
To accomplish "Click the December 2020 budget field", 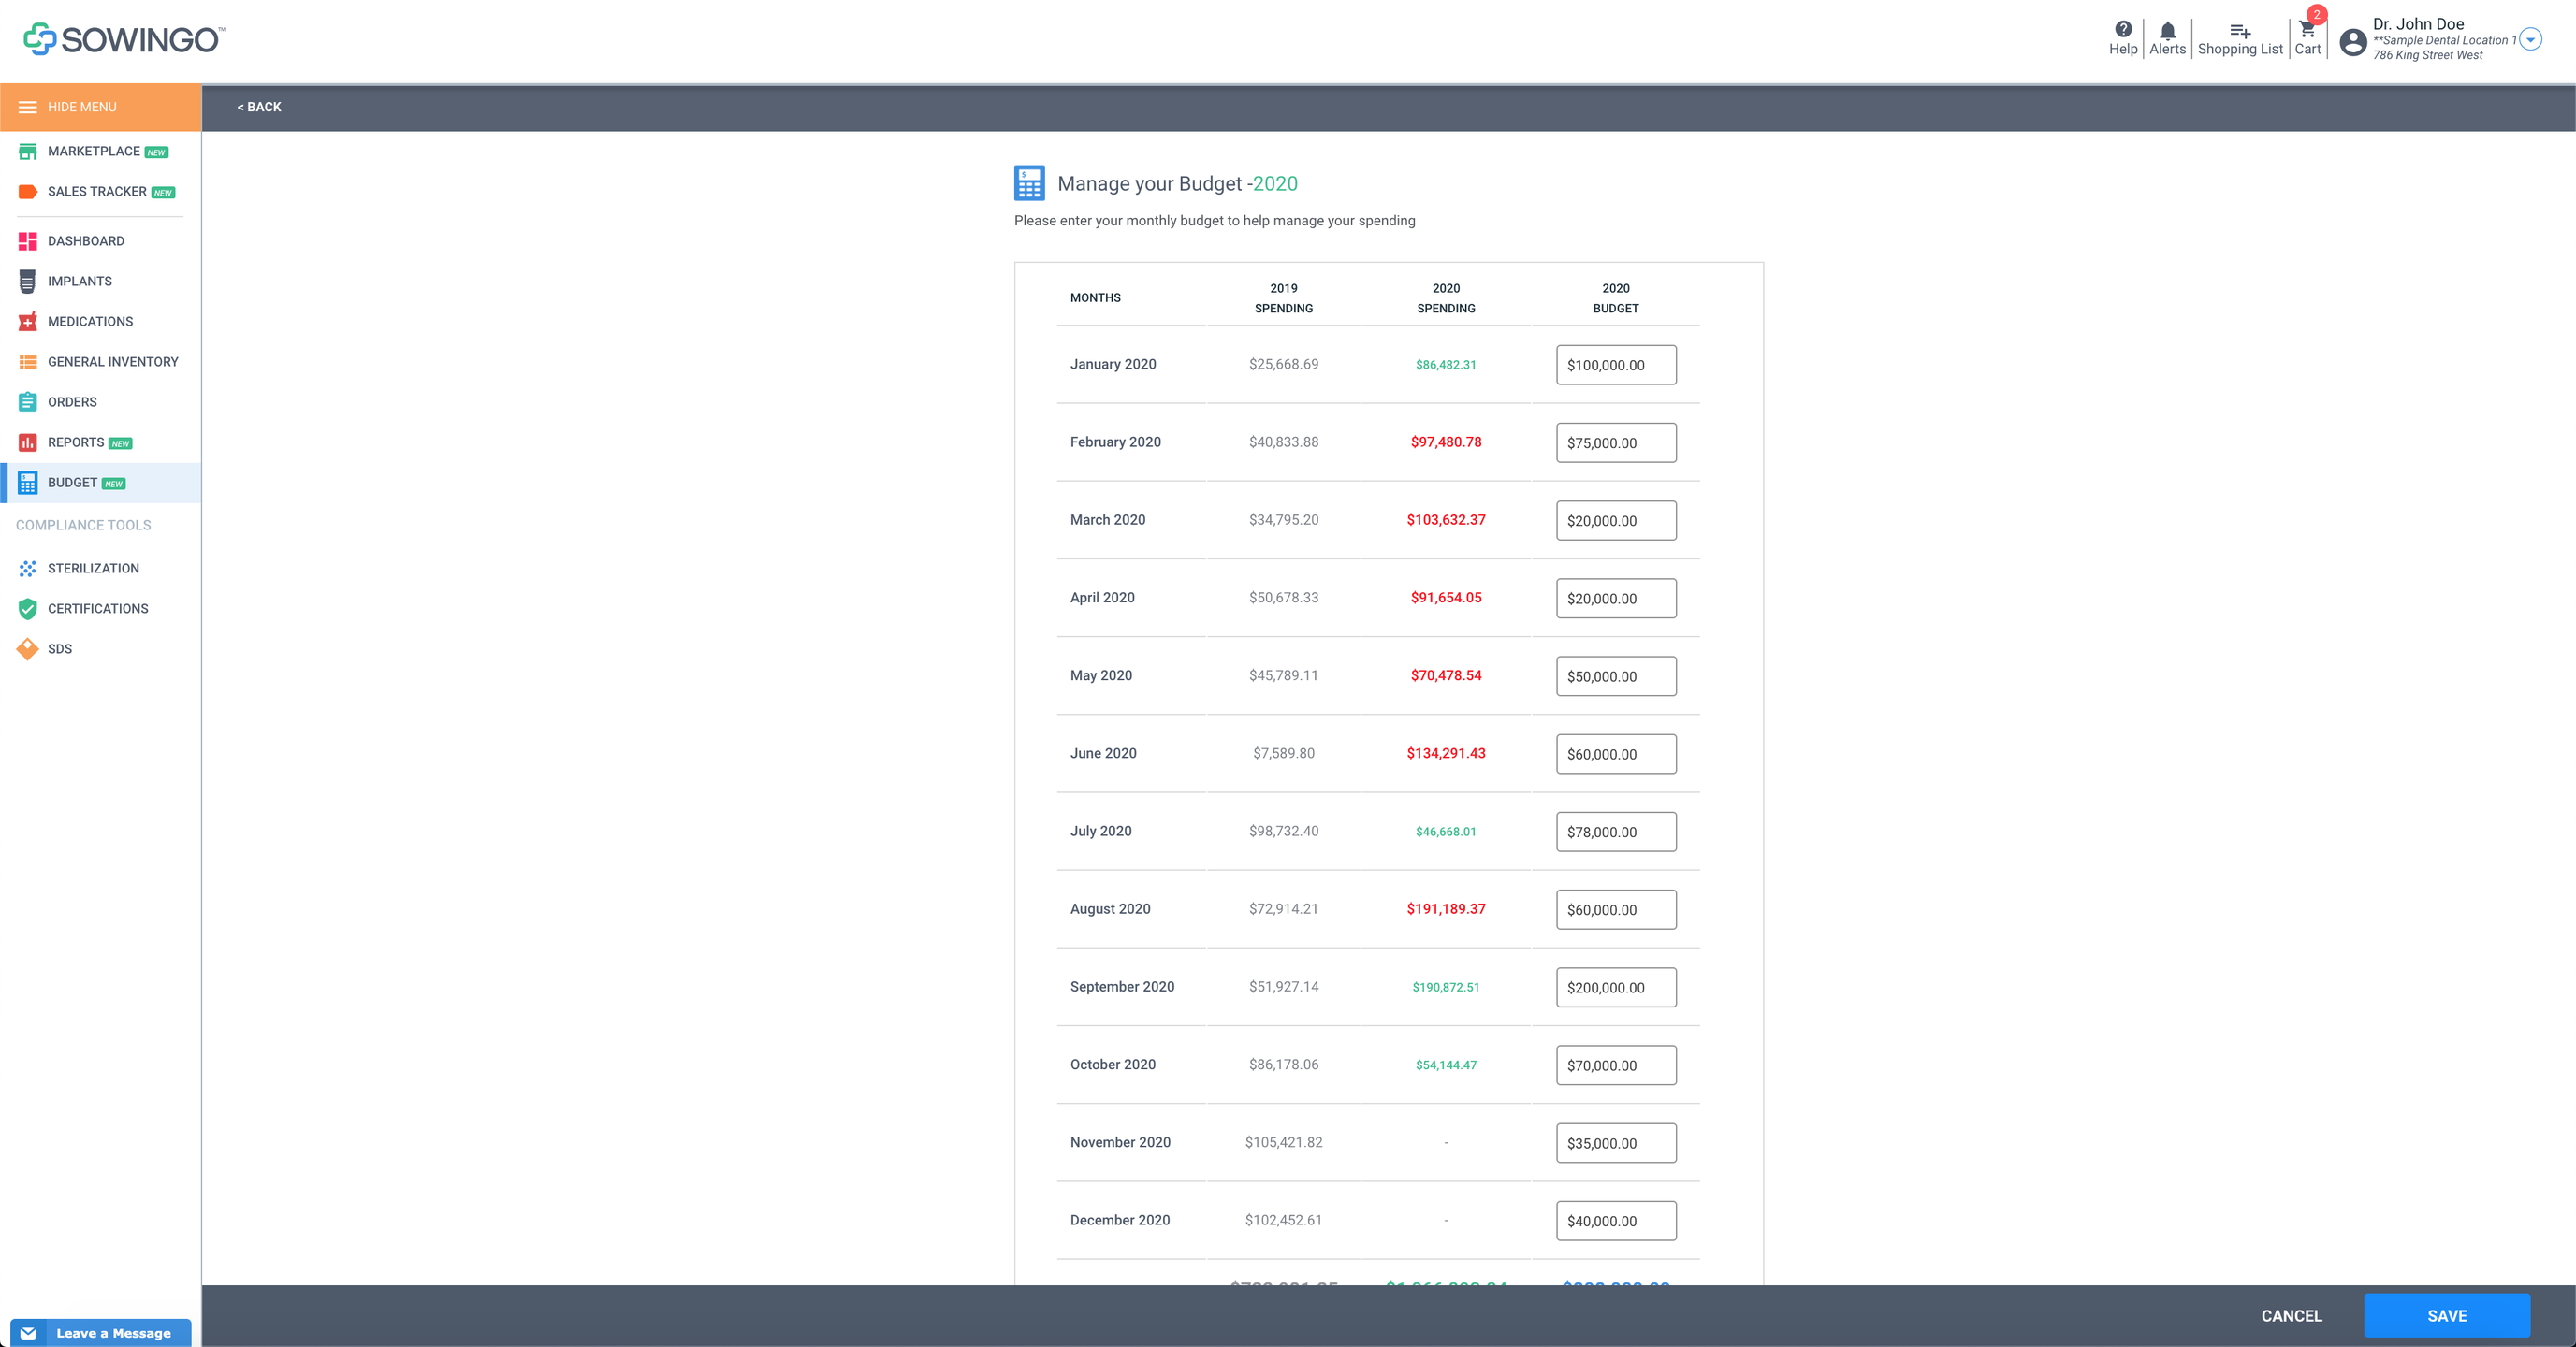I will tap(1616, 1221).
